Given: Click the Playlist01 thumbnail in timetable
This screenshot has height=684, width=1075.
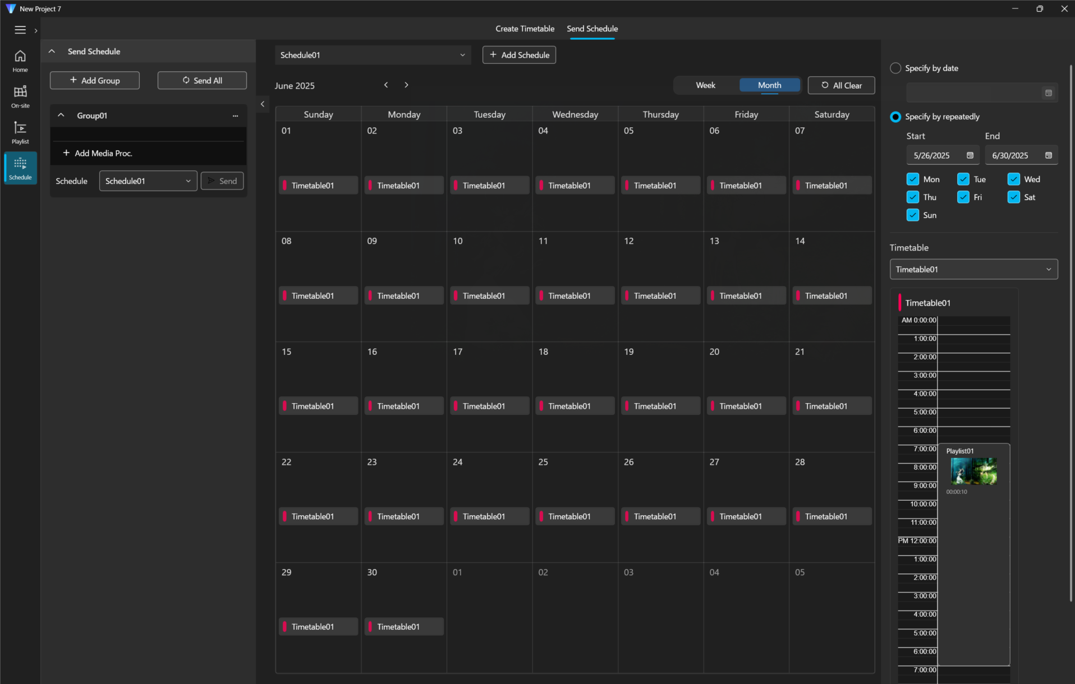Looking at the screenshot, I should tap(973, 471).
